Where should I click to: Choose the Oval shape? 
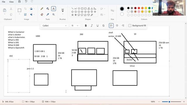pos(79,8)
